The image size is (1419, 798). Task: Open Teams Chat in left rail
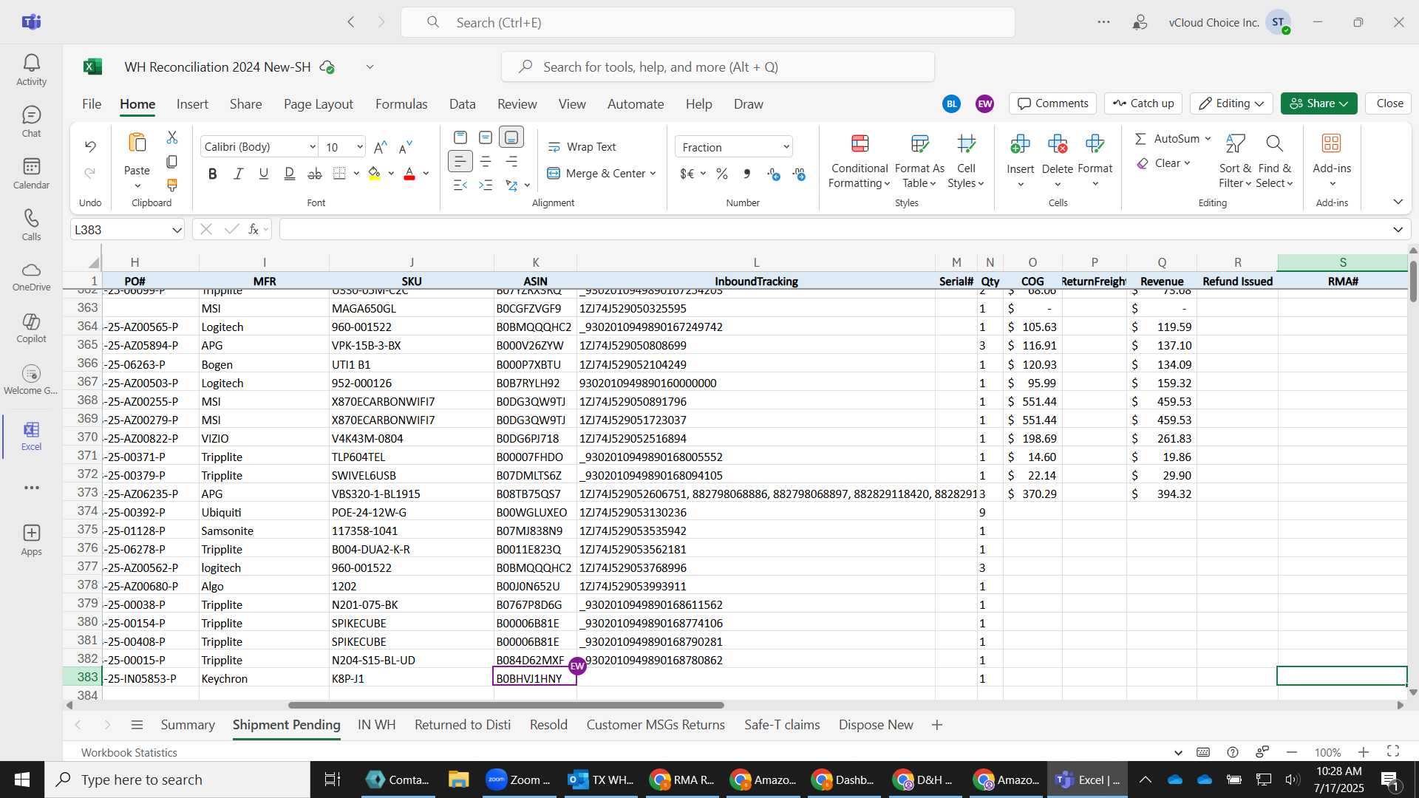(x=31, y=122)
